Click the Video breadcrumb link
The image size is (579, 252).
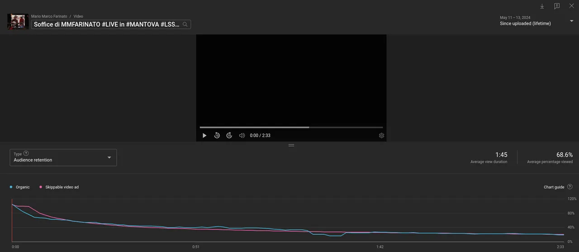[78, 16]
